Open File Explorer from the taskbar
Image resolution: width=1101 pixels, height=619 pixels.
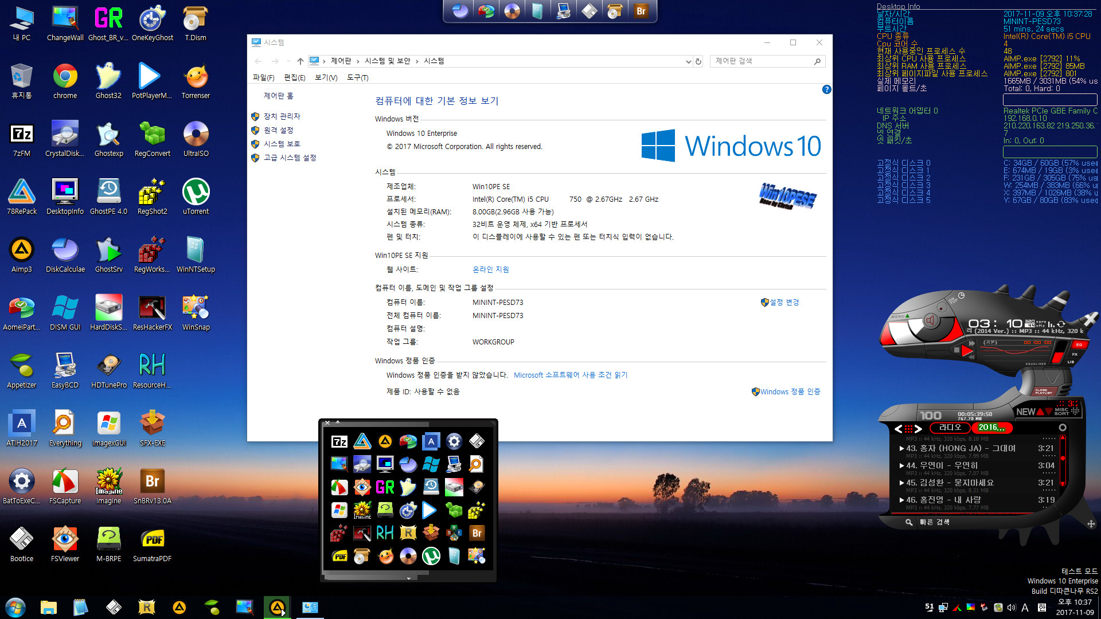pyautogui.click(x=48, y=607)
